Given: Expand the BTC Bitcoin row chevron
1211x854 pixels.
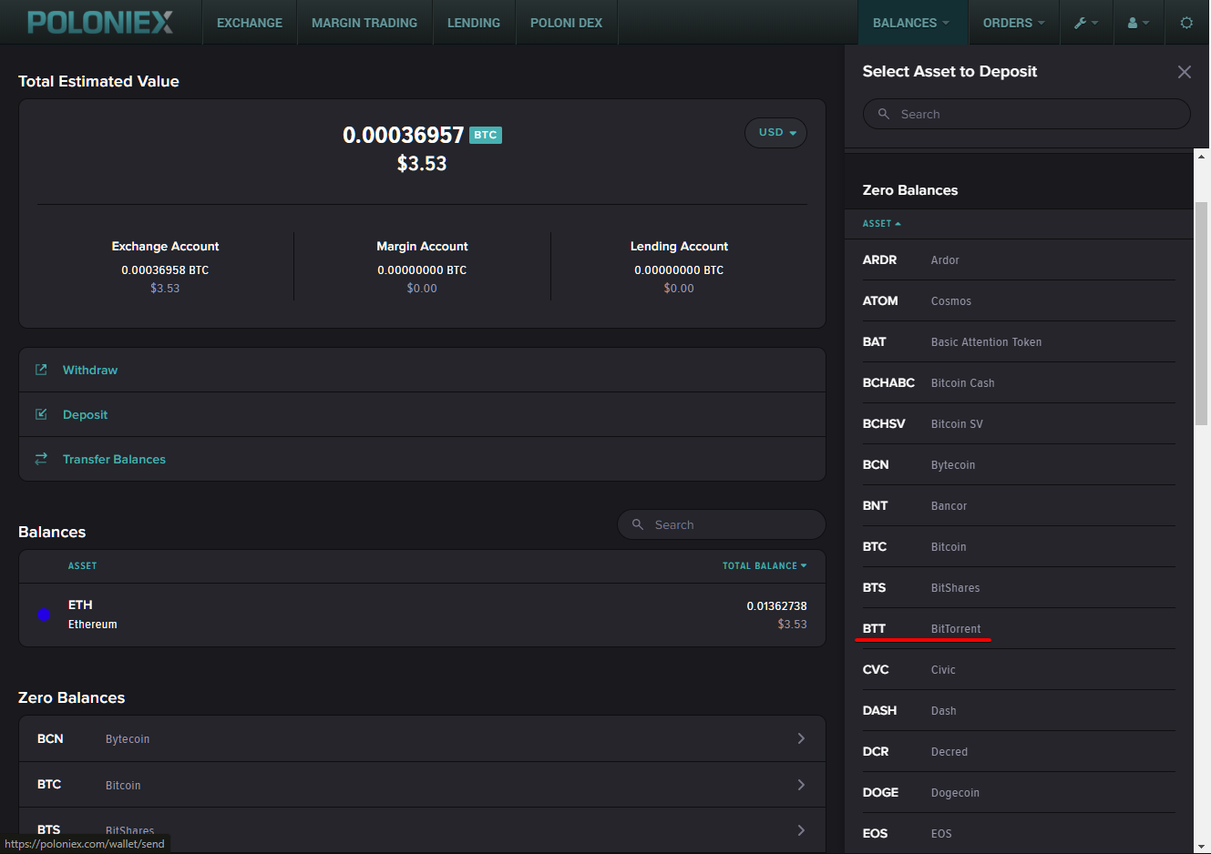Looking at the screenshot, I should click(801, 784).
